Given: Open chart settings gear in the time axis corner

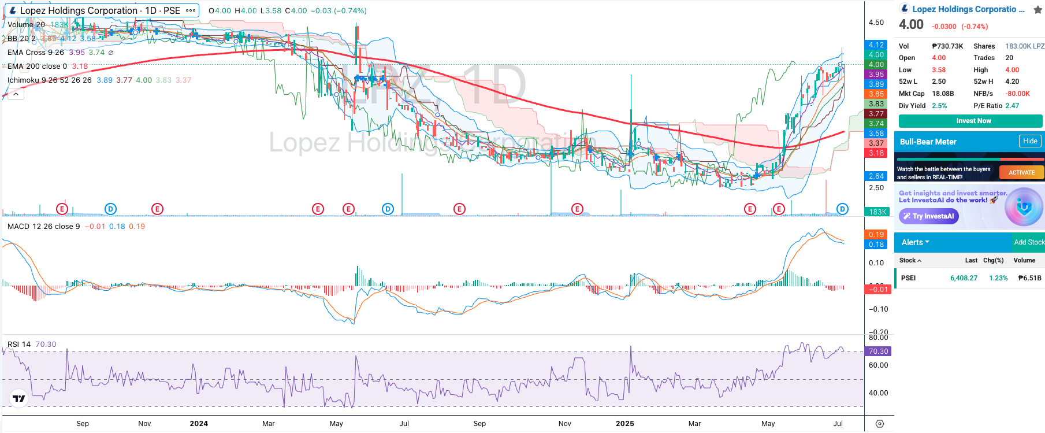Looking at the screenshot, I should [x=879, y=424].
